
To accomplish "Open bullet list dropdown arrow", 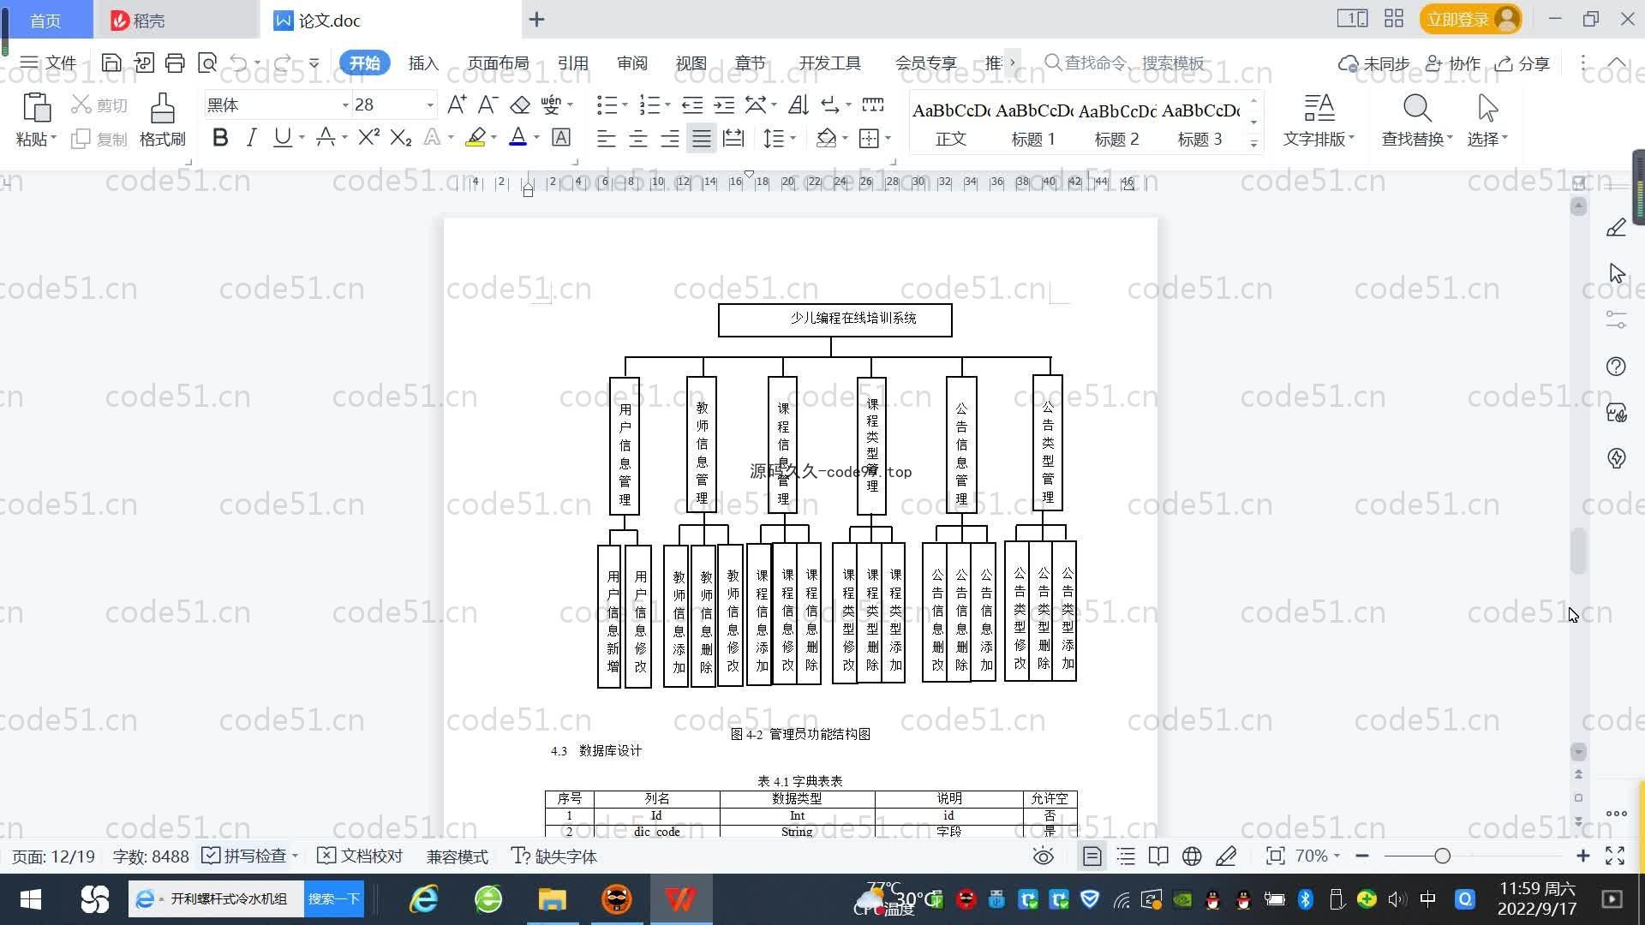I will (625, 104).
